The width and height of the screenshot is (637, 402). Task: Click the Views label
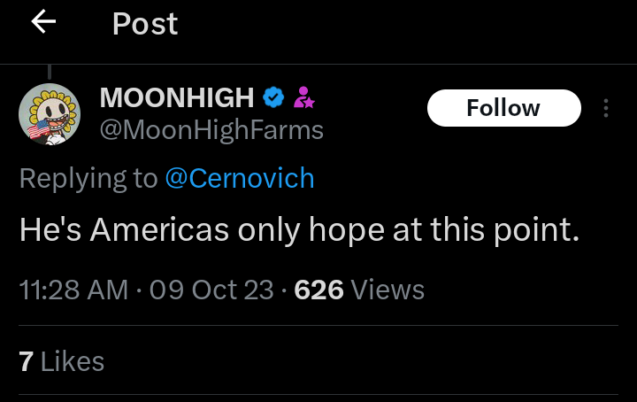point(388,290)
